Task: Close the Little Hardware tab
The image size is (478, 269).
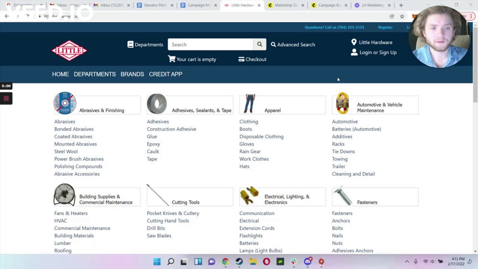Action: click(x=259, y=5)
